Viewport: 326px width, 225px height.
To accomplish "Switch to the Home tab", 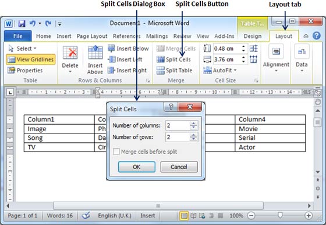I will (44, 36).
